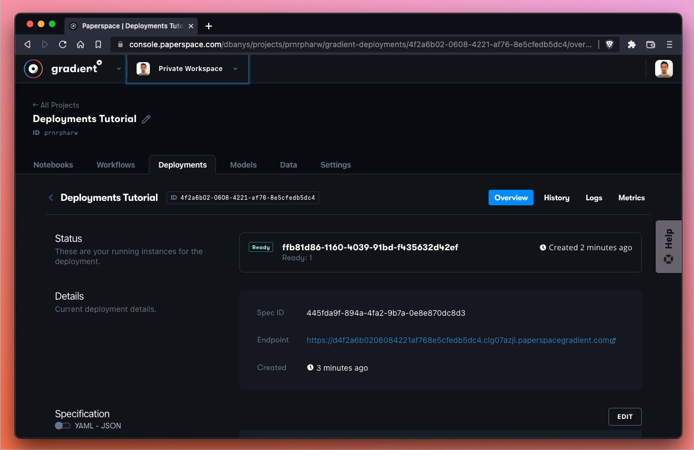Reload the page with the refresh icon

(63, 44)
